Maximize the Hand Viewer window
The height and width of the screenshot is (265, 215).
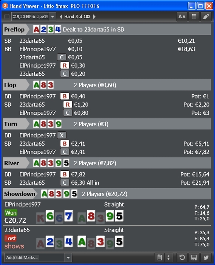(200, 6)
